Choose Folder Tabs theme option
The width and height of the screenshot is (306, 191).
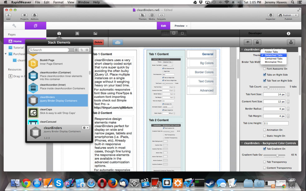pos(271,52)
